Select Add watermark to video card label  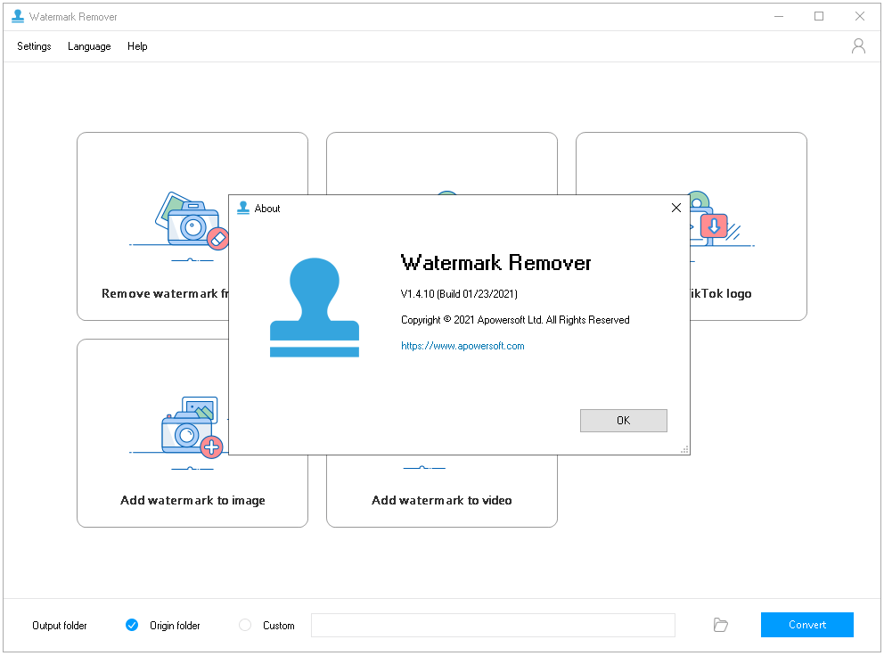[x=441, y=500]
